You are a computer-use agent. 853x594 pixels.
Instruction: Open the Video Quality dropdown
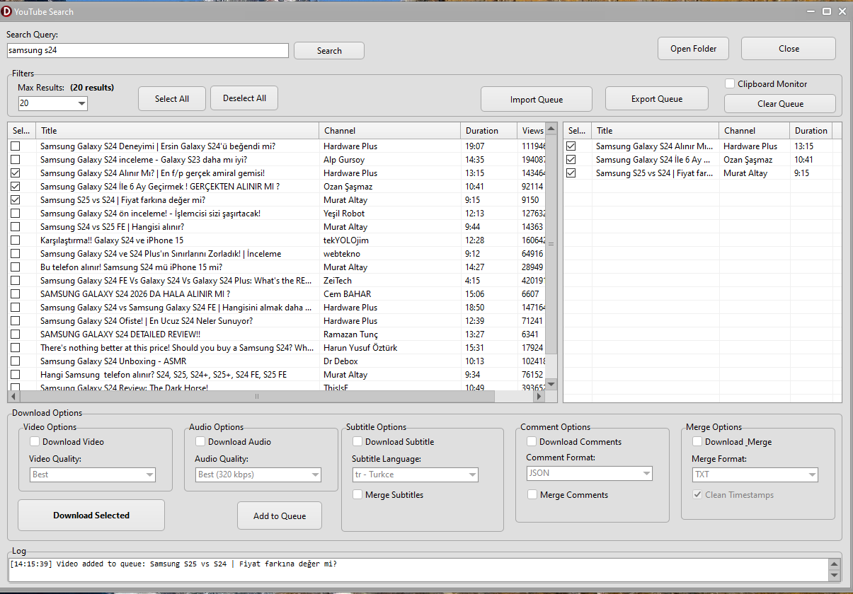[92, 474]
